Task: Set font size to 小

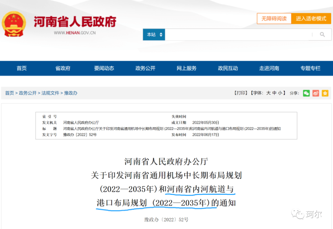Action: (x=280, y=93)
